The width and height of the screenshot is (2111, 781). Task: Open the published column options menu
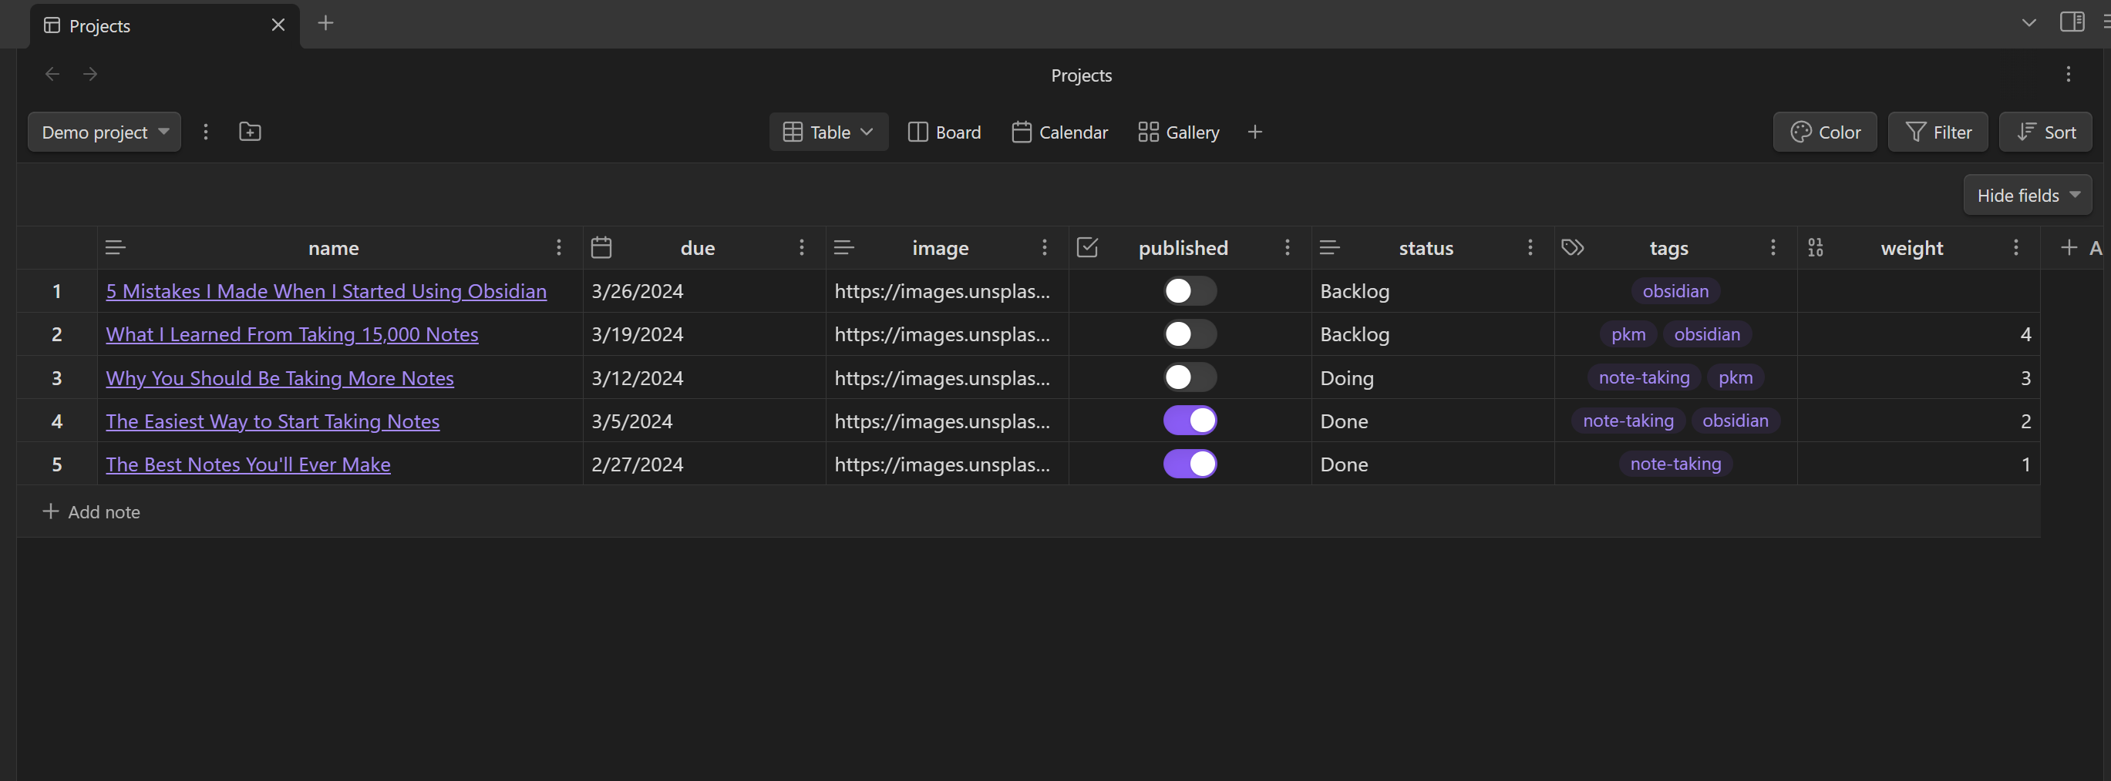[1287, 247]
